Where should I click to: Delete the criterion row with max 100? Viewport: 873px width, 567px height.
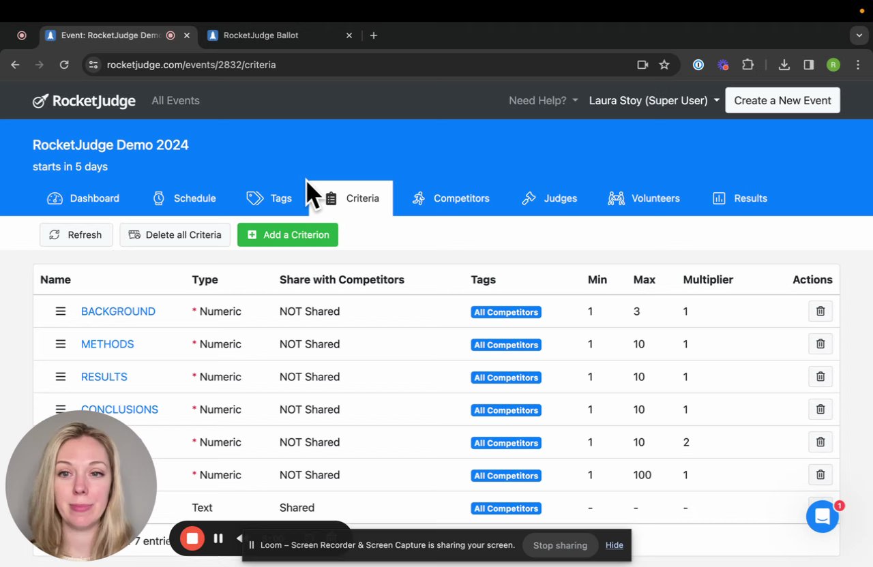click(x=820, y=475)
